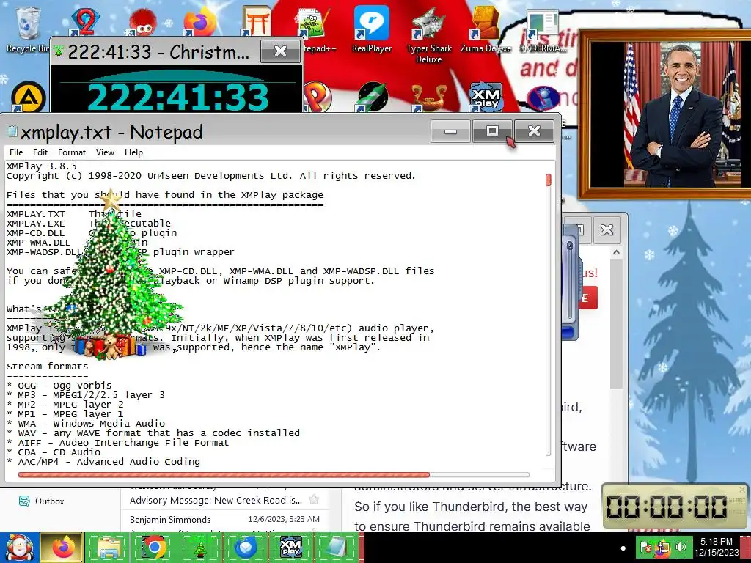751x563 pixels.
Task: Open the Zuma Deluxe desktop shortcut
Action: pos(486,29)
